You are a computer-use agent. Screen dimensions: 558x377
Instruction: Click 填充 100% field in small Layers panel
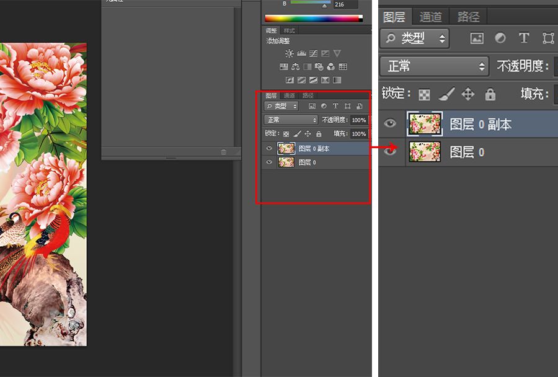[359, 134]
